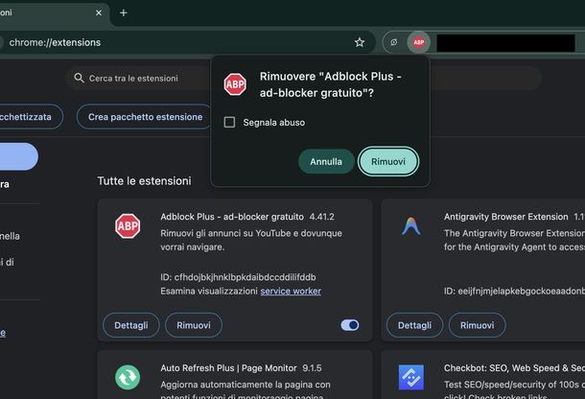Open a new tab with plus icon
Image resolution: width=585 pixels, height=399 pixels.
click(124, 13)
